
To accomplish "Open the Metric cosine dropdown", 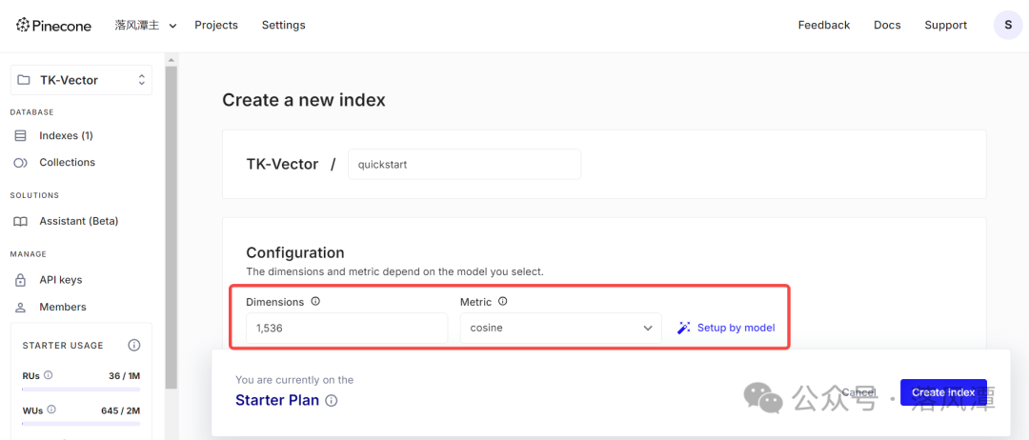I will 560,328.
